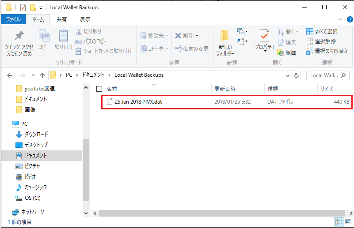Select the 25 Jan 2018 PIVX.dat file

click(138, 102)
